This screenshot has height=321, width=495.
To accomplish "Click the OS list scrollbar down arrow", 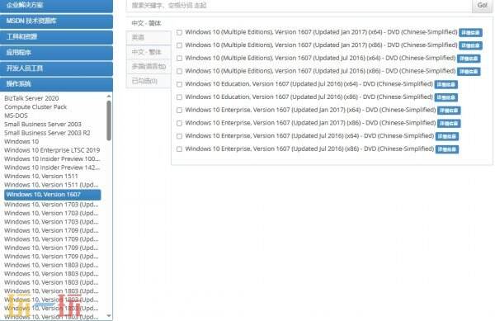I will [x=109, y=315].
